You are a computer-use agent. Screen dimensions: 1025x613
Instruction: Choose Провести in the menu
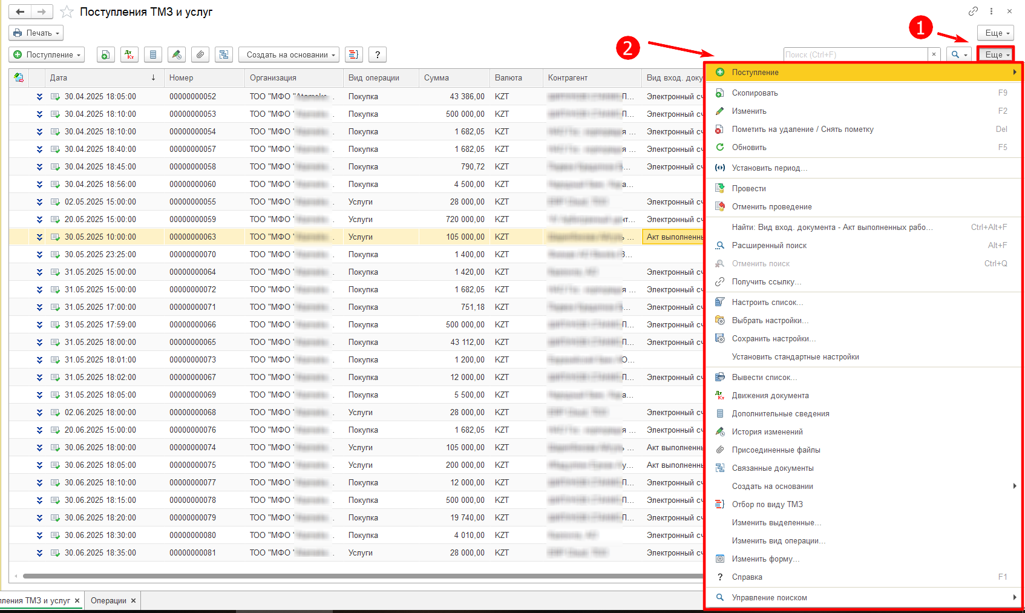(864, 188)
